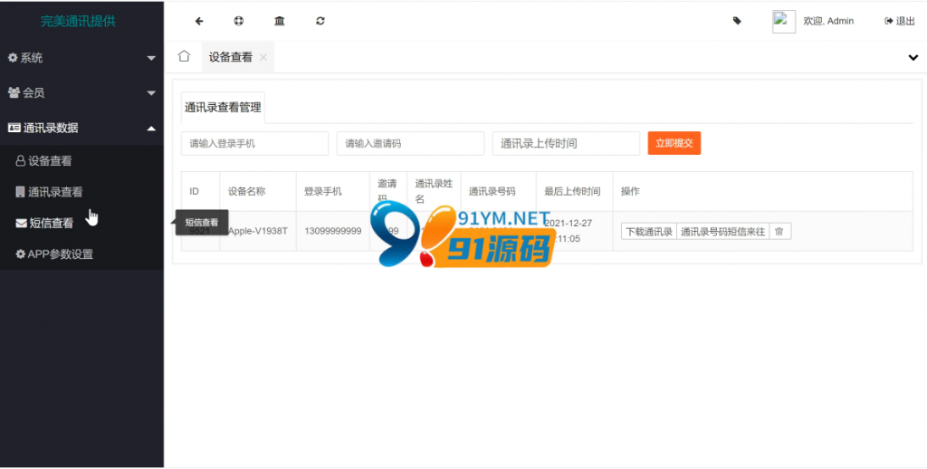Click the trash delete icon in the row
Image resolution: width=927 pixels, height=469 pixels.
[779, 232]
